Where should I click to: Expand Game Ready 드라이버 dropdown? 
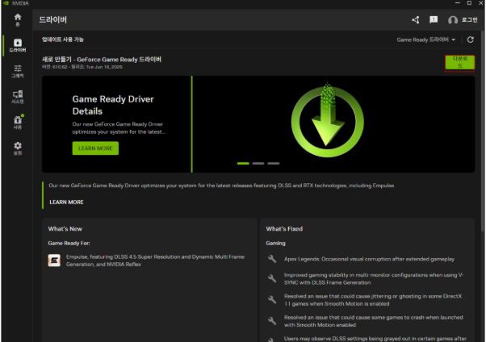(426, 40)
